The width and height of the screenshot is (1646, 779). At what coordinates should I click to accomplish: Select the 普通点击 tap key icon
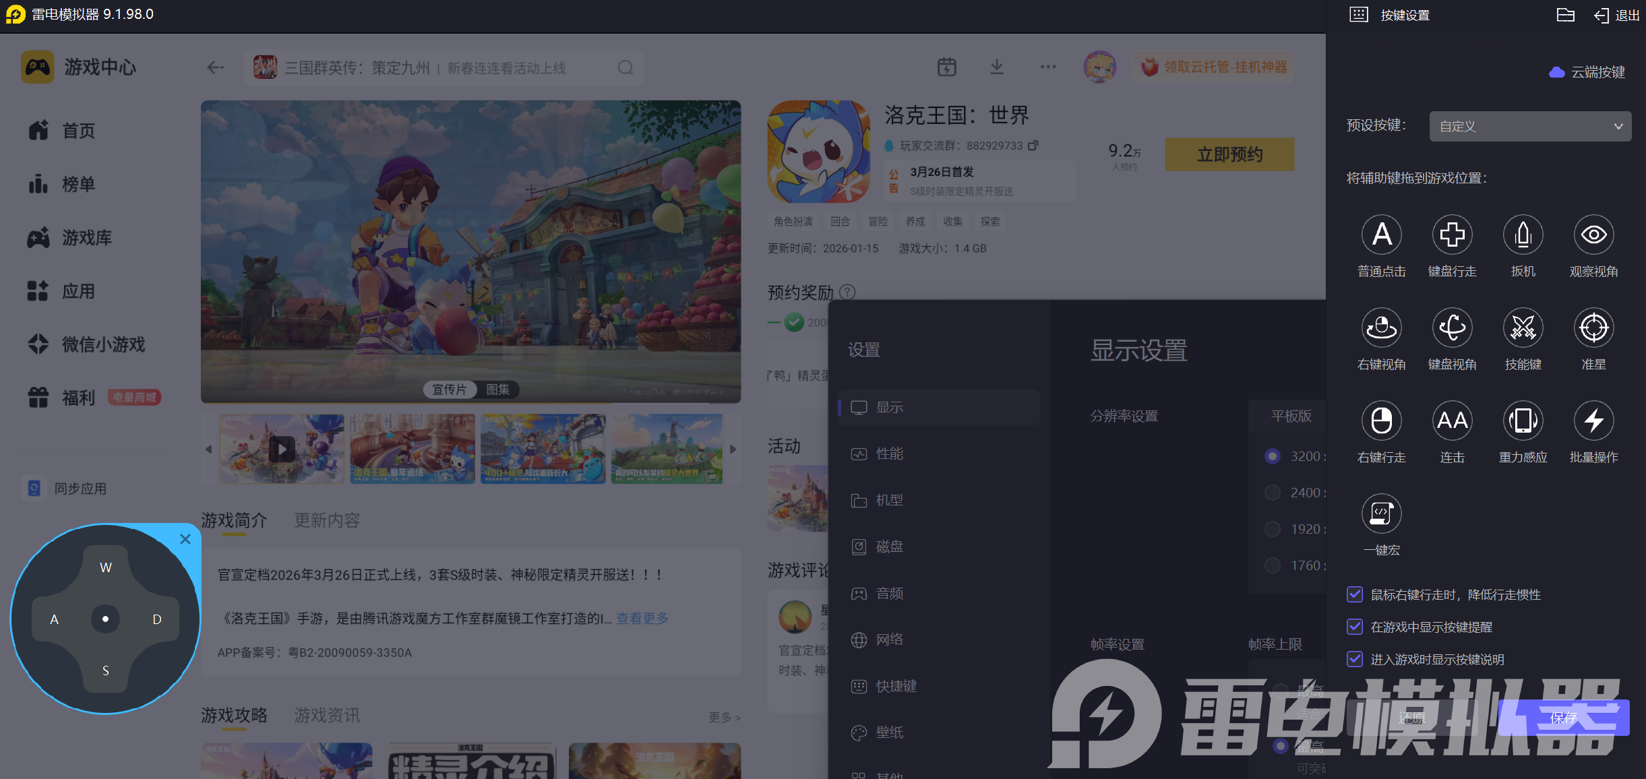(x=1381, y=235)
